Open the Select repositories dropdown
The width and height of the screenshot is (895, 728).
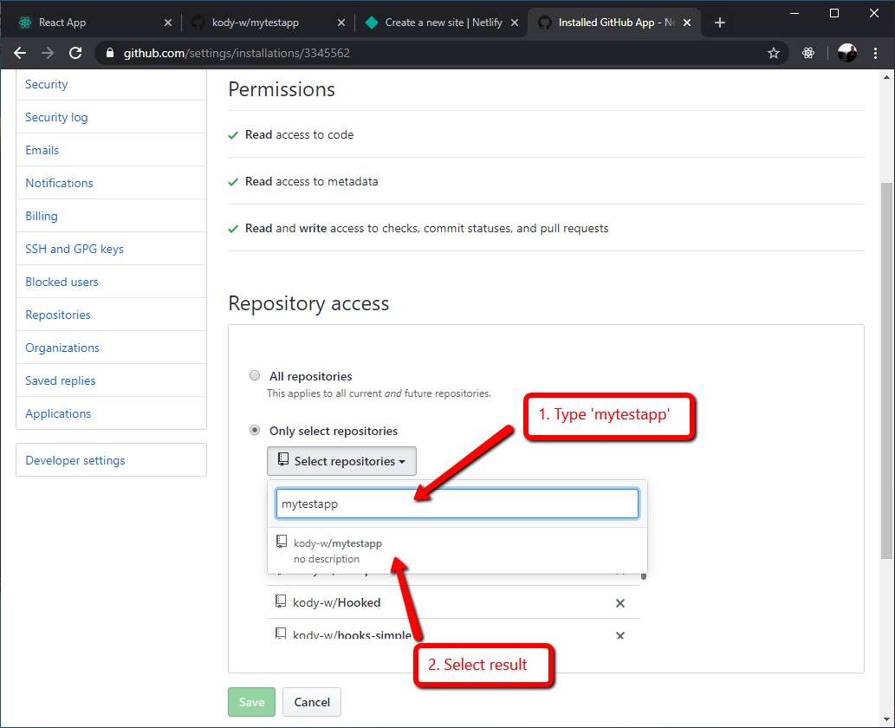click(x=341, y=461)
